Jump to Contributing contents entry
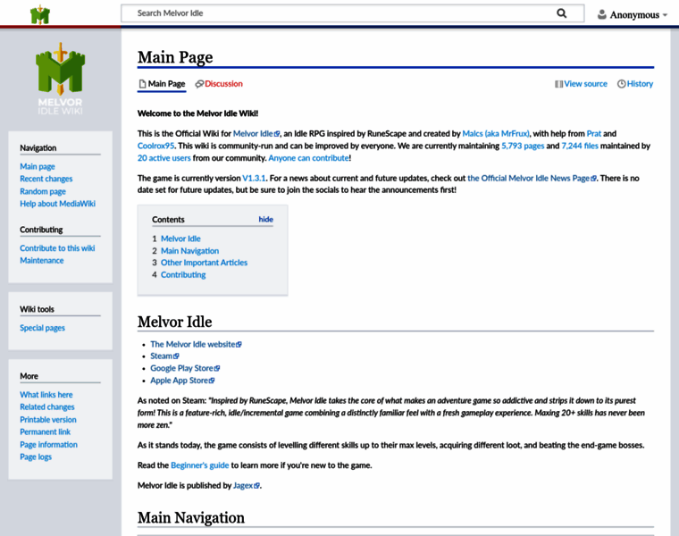Image resolution: width=679 pixels, height=536 pixels. (x=183, y=274)
